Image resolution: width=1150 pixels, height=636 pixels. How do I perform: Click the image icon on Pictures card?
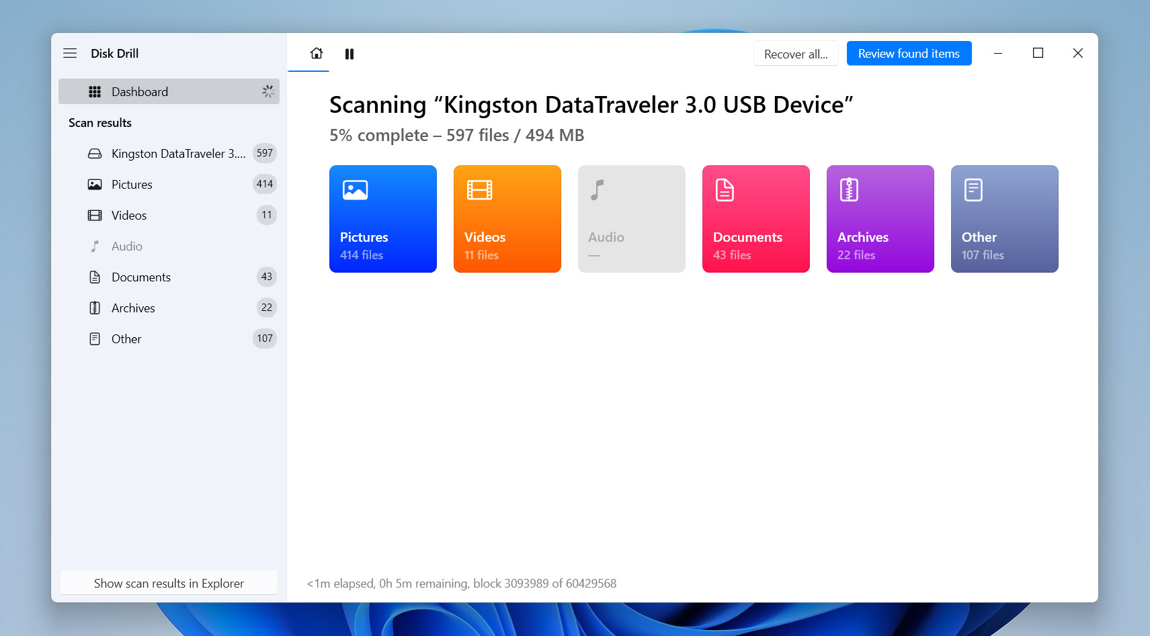(x=356, y=190)
